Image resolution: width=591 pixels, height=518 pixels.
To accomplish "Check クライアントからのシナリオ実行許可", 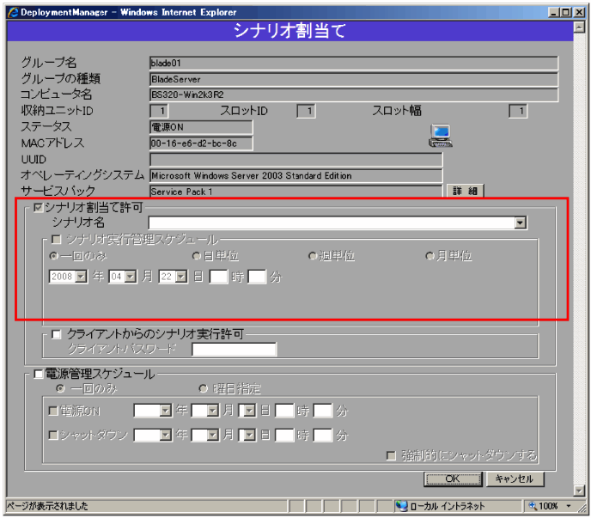I will click(x=56, y=334).
